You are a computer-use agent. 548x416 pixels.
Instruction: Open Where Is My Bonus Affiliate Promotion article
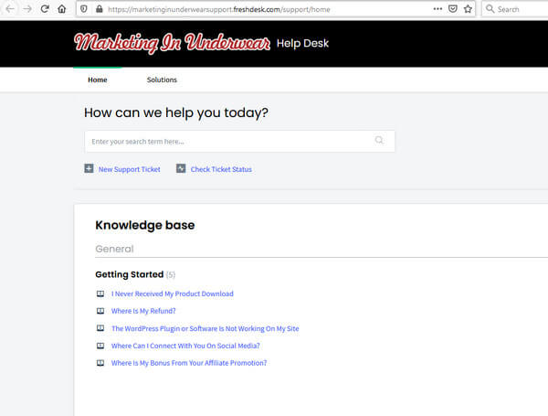(x=189, y=363)
